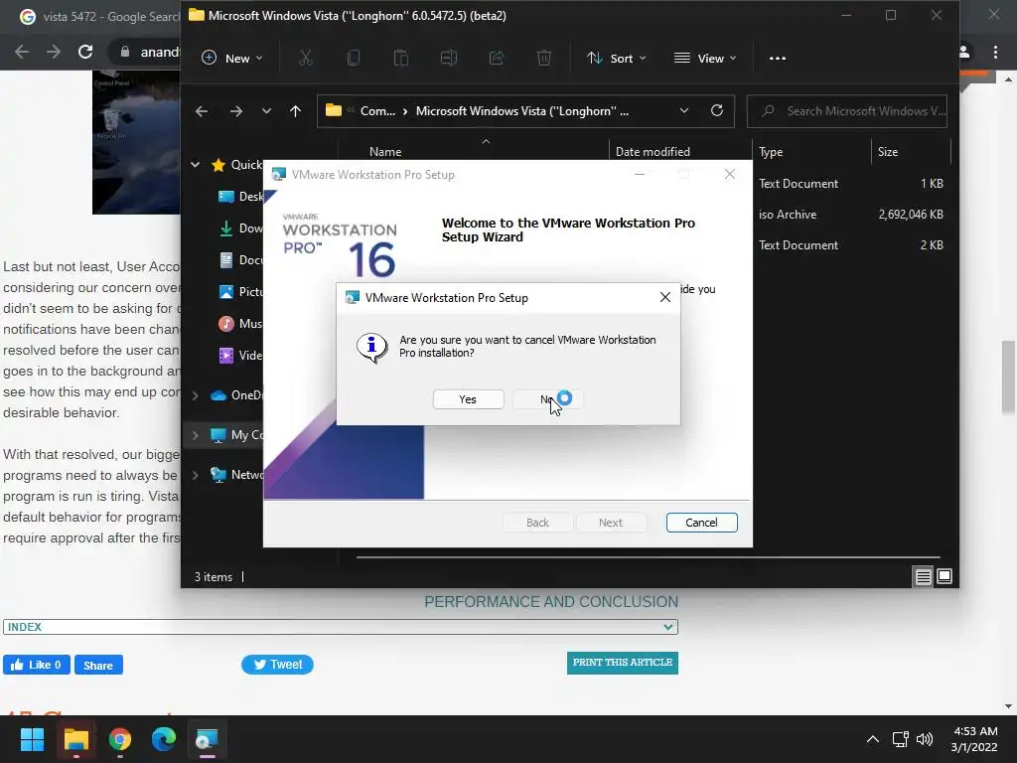This screenshot has height=763, width=1017.
Task: Go forward in Chrome browser
Action: pyautogui.click(x=54, y=52)
